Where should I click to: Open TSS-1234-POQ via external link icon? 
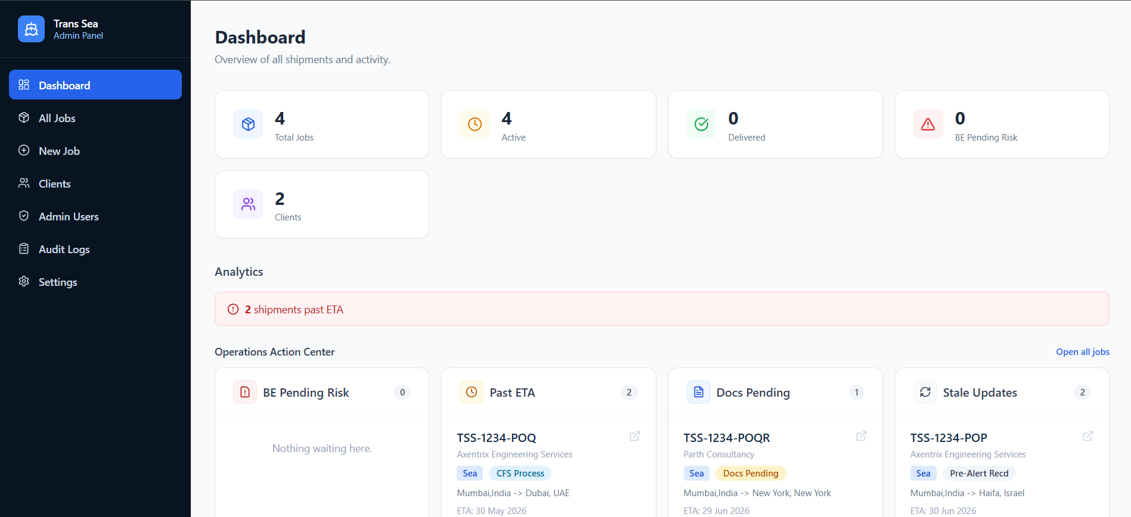[635, 436]
